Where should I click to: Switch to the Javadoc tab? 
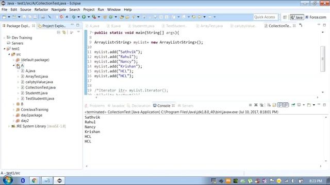(x=116, y=106)
